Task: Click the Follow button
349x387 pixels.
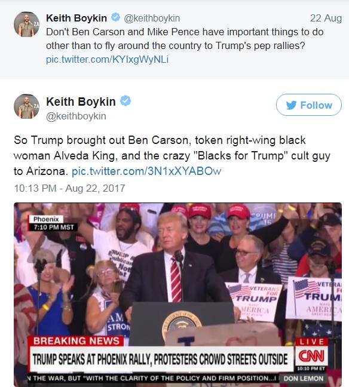Action: pos(309,105)
